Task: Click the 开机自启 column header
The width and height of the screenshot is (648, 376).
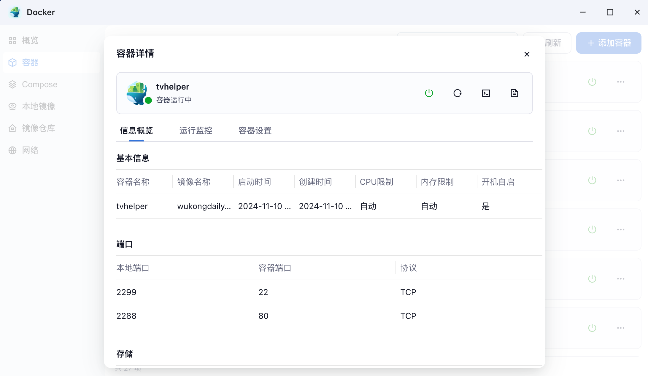Action: point(498,182)
